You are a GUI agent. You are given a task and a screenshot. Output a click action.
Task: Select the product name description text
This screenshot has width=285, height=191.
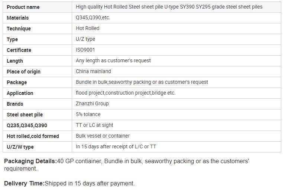pyautogui.click(x=169, y=7)
